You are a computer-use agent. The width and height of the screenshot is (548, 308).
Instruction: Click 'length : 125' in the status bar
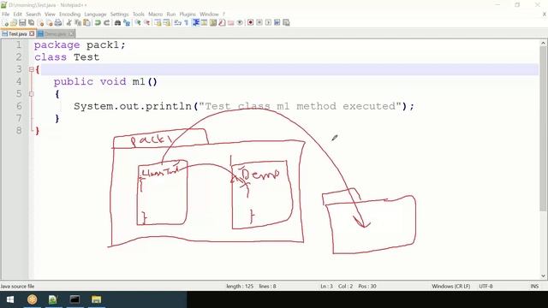(240, 287)
